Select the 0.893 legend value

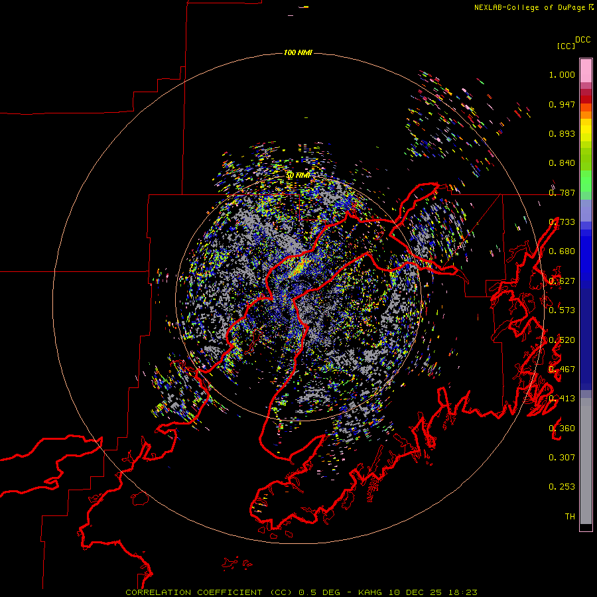pos(562,133)
